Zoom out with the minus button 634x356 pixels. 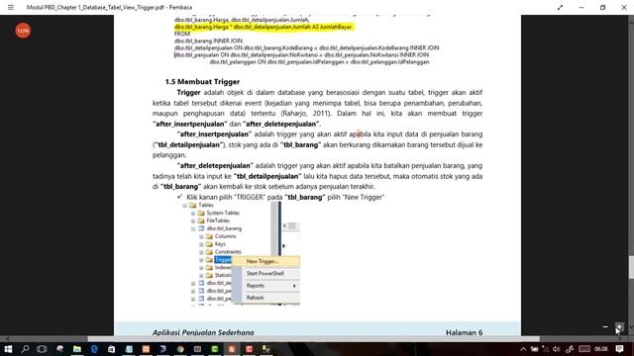pos(605,327)
